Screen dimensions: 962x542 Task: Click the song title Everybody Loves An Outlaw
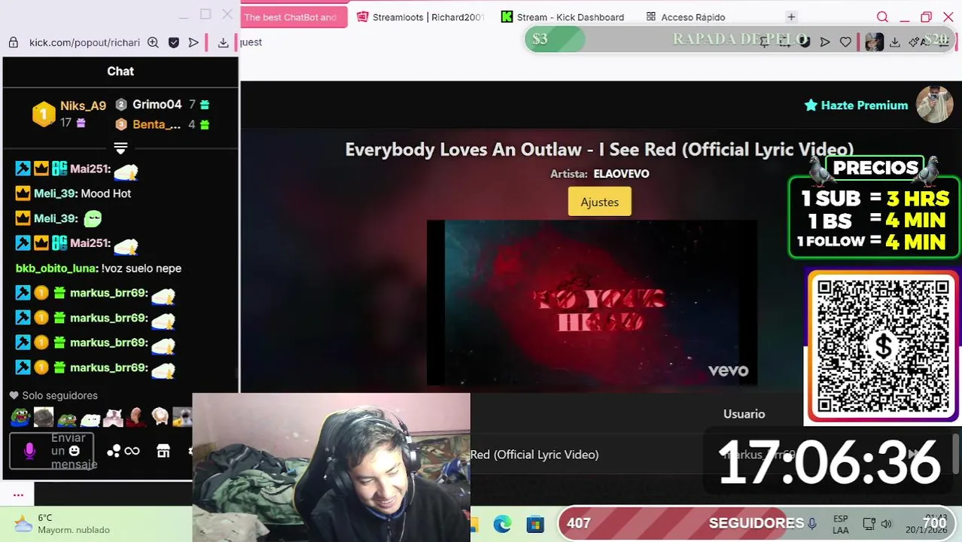pos(599,149)
